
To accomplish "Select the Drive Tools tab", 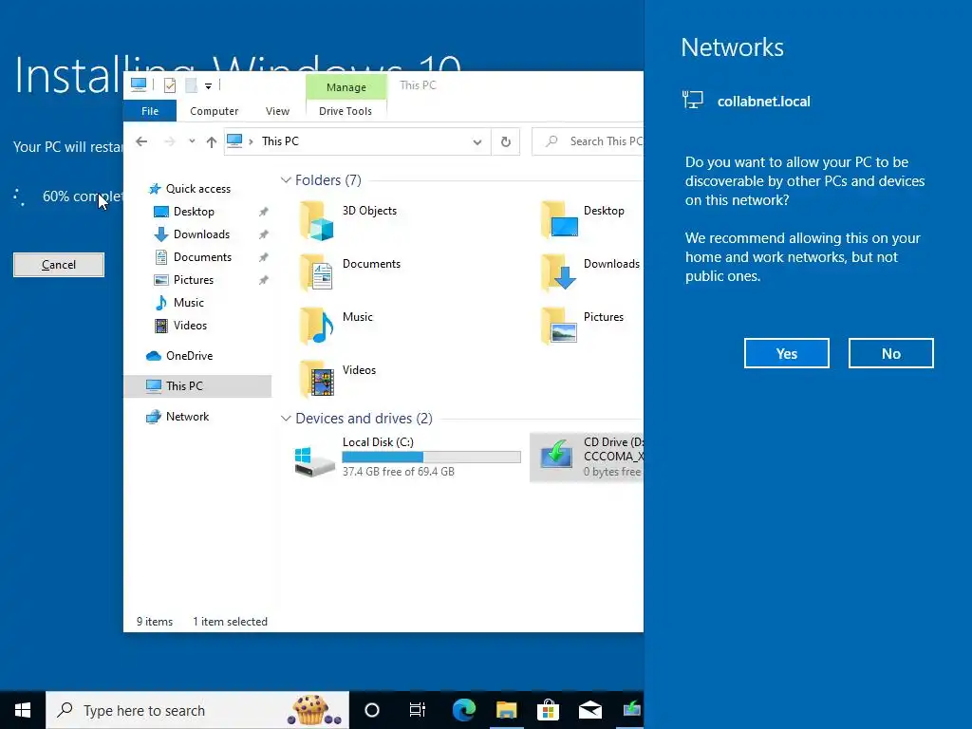I will pyautogui.click(x=346, y=111).
